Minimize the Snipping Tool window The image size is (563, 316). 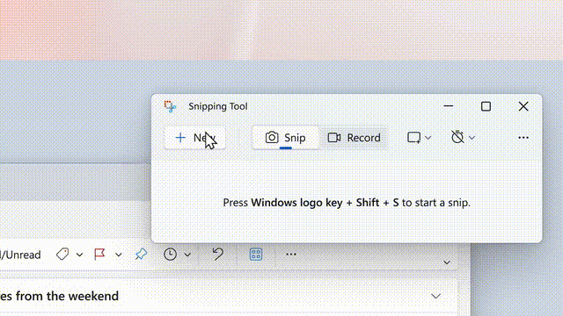[x=448, y=106]
